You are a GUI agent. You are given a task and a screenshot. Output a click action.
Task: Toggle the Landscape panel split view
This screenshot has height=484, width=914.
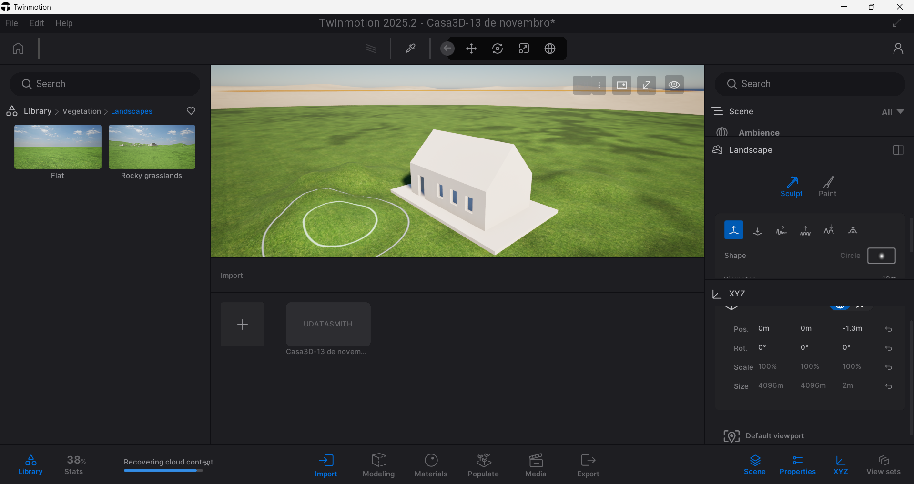898,150
